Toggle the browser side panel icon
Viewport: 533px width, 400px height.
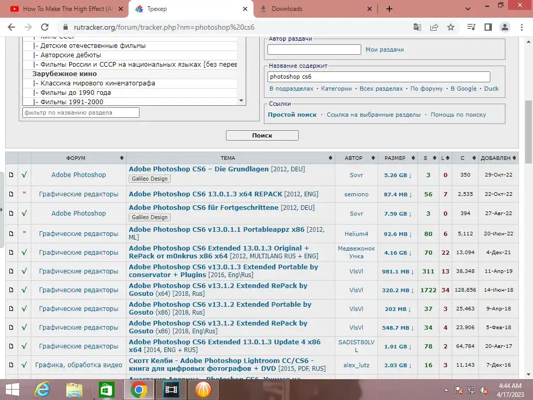click(x=488, y=27)
